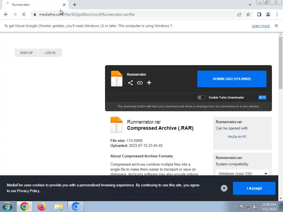Viewport: 283px width, 212px height.
Task: Click the LOG IN button
Action: point(50,53)
